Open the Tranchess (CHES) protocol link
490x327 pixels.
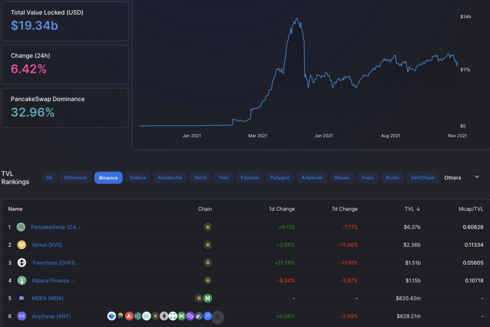click(55, 262)
